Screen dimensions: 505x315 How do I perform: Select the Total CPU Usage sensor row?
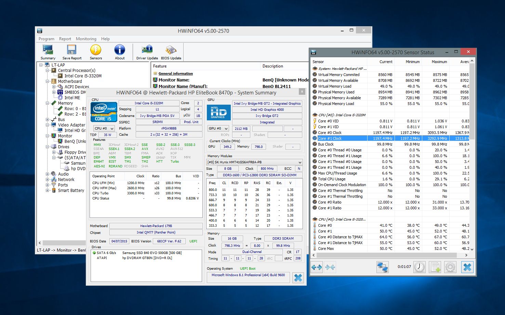pyautogui.click(x=390, y=179)
